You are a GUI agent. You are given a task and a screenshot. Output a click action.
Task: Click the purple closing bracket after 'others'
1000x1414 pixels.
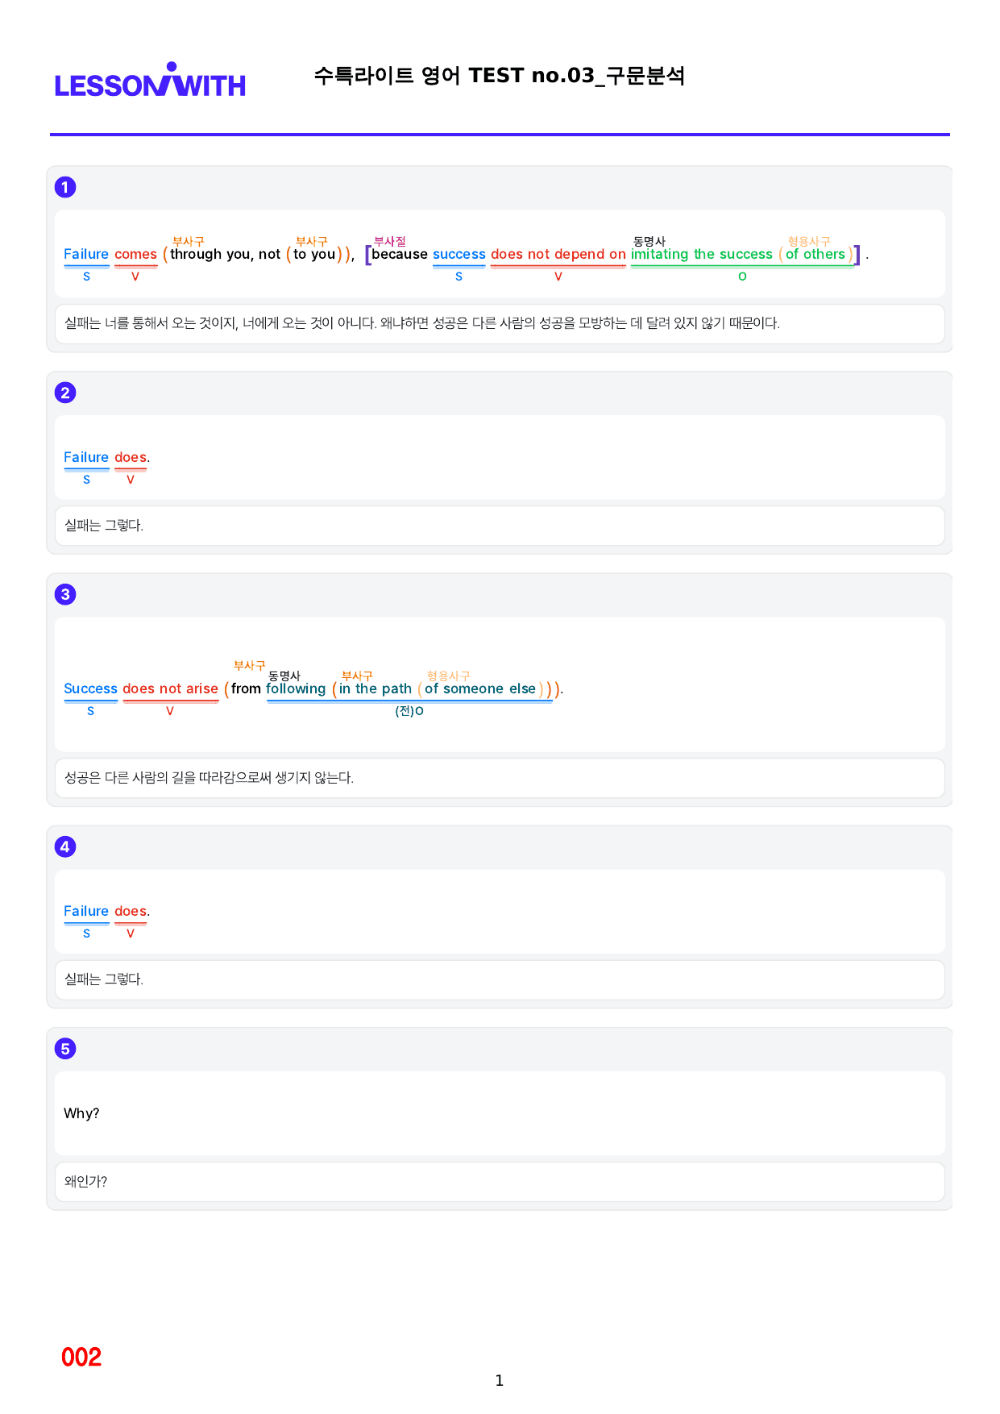click(857, 255)
